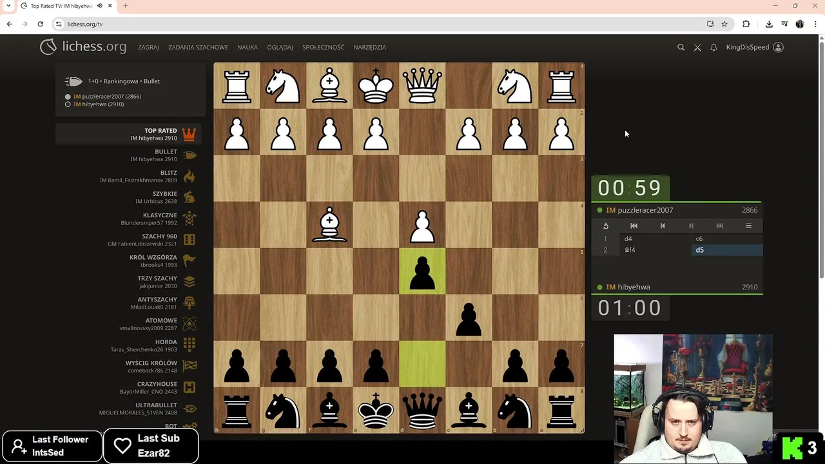
Task: Select the Bullet channel bullet icon
Action: click(x=189, y=155)
